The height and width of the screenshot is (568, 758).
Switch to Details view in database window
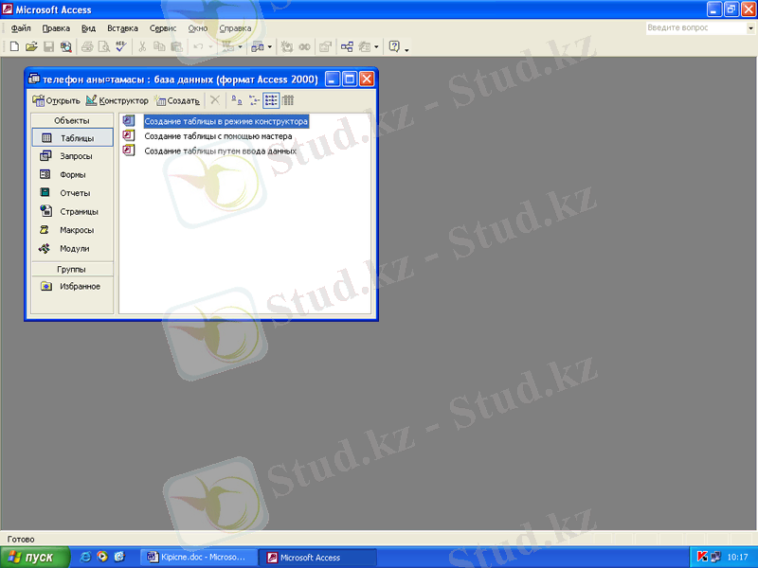pos(288,100)
